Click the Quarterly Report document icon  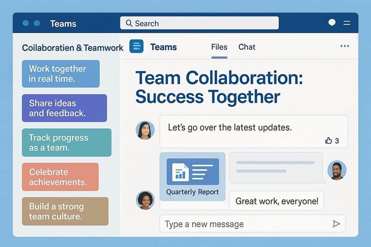pos(179,172)
